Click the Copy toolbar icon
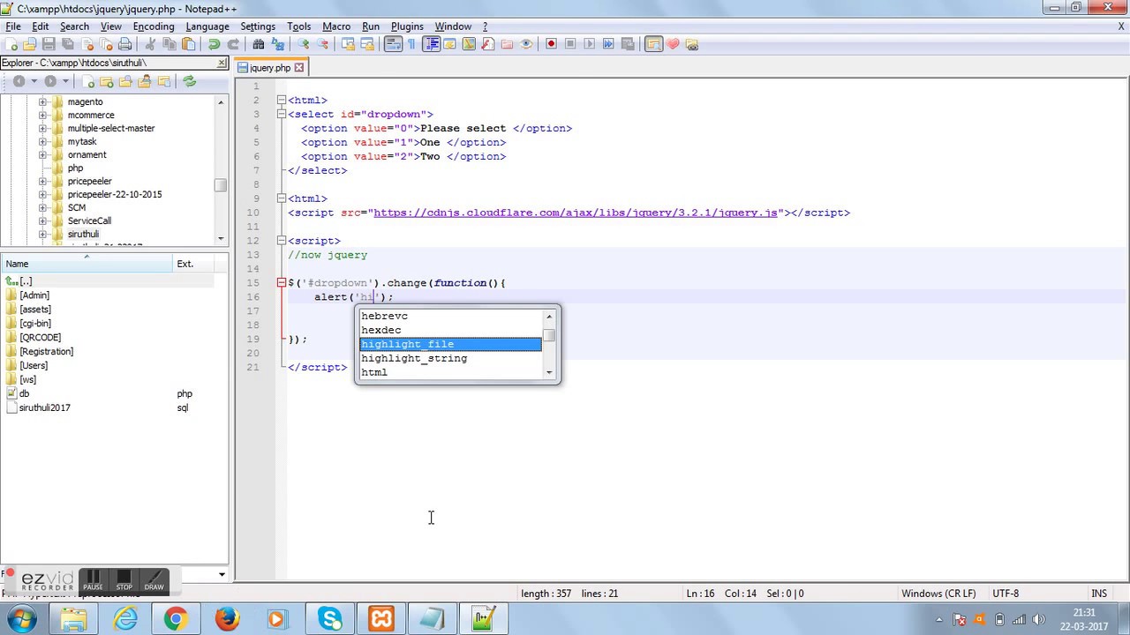 tap(169, 44)
